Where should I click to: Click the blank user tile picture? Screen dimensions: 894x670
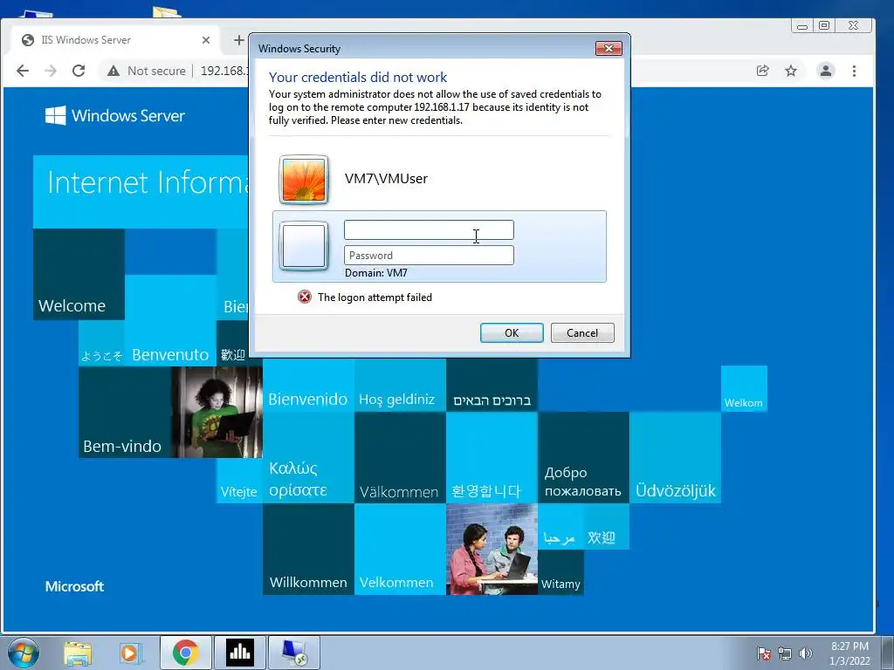coord(304,245)
